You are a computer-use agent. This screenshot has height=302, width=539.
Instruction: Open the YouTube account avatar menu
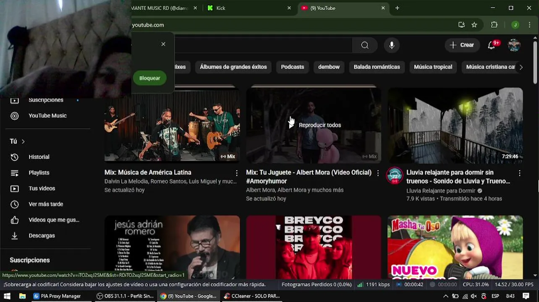click(x=514, y=45)
